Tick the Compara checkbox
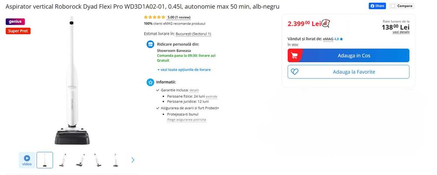 pos(393,6)
